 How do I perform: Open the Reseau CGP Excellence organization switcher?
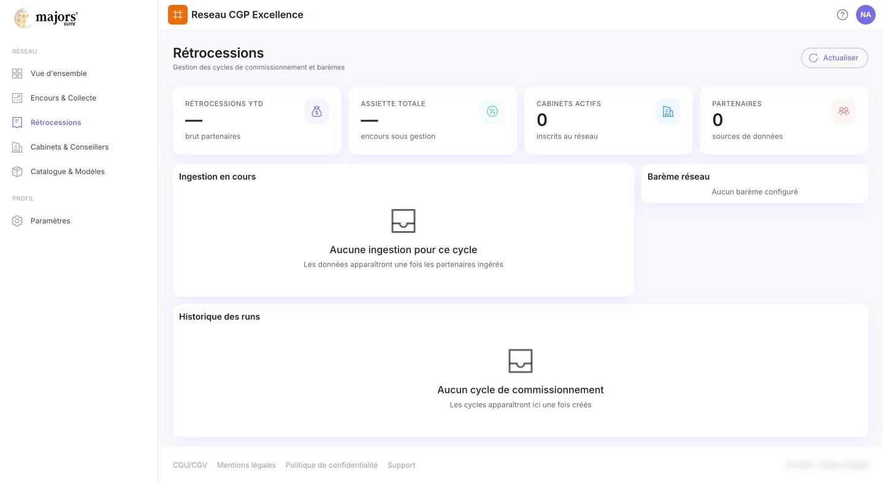242,15
